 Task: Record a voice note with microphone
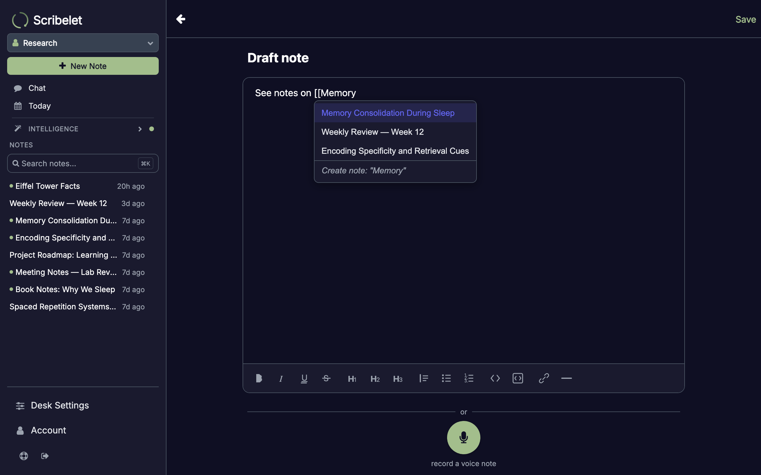(x=463, y=437)
